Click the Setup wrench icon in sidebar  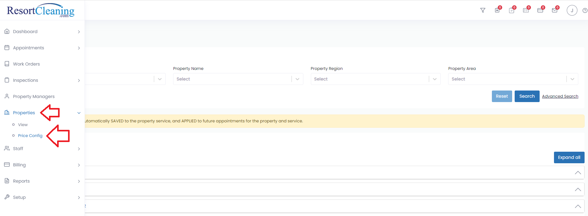(7, 197)
